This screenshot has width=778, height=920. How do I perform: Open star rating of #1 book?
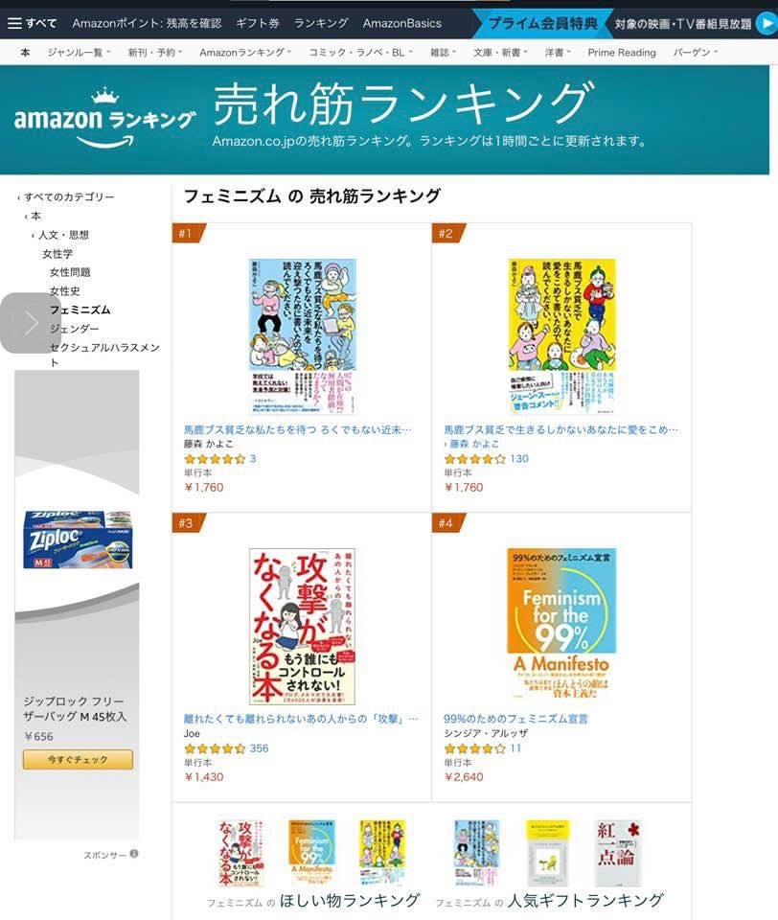point(215,459)
